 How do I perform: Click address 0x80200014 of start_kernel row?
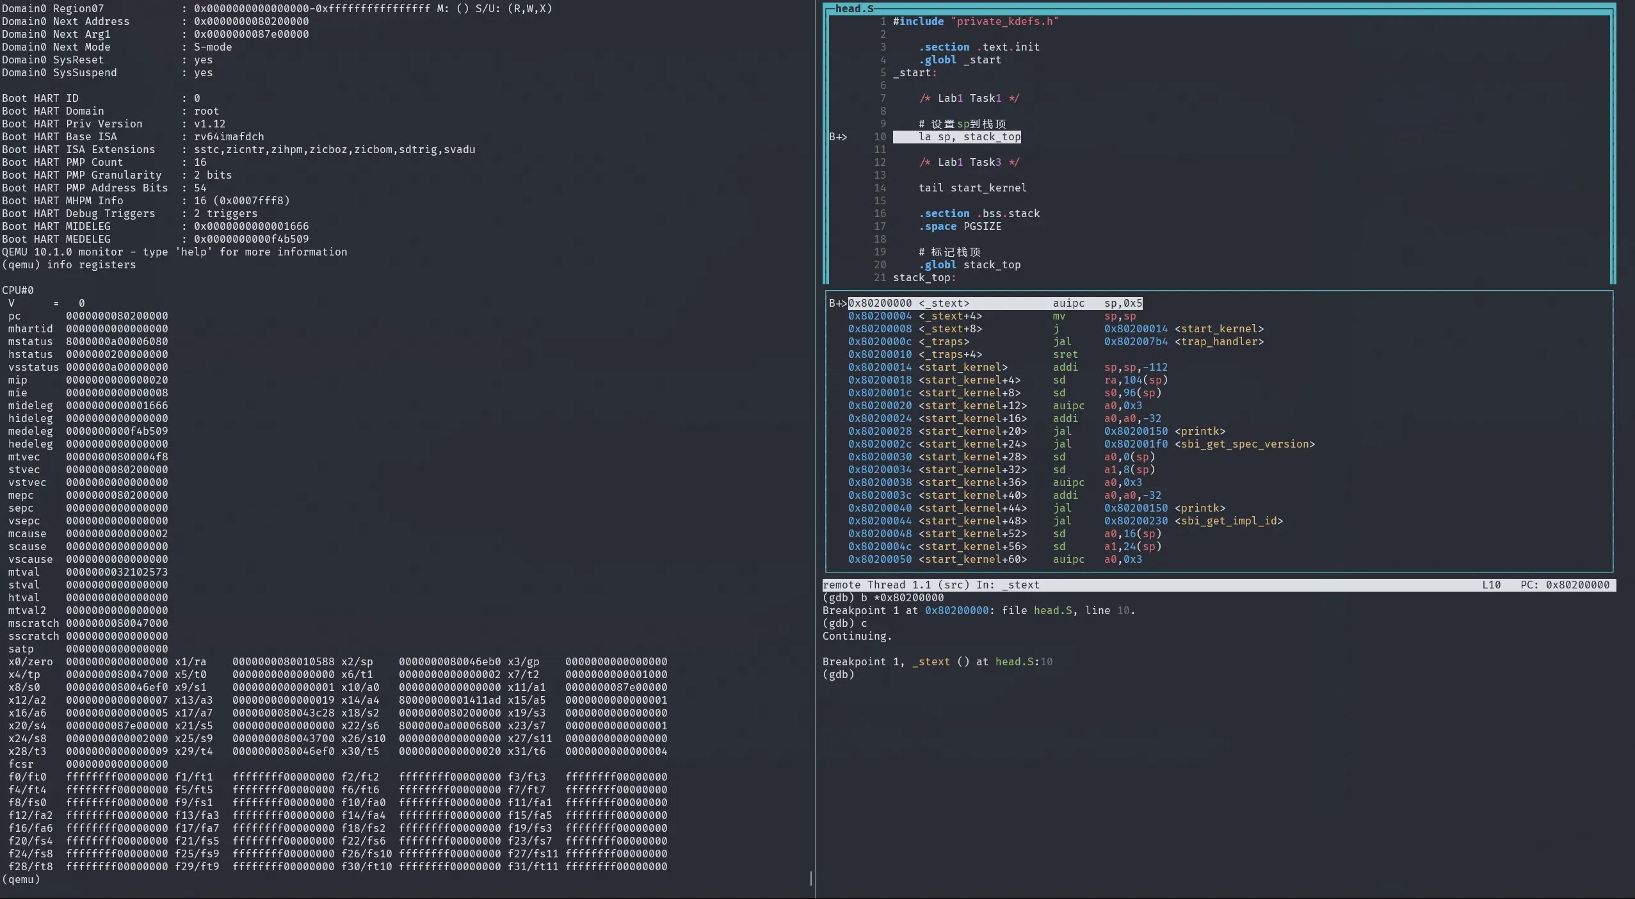click(880, 367)
